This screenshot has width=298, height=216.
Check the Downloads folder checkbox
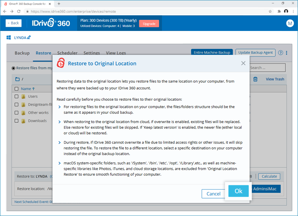pyautogui.click(x=16, y=120)
